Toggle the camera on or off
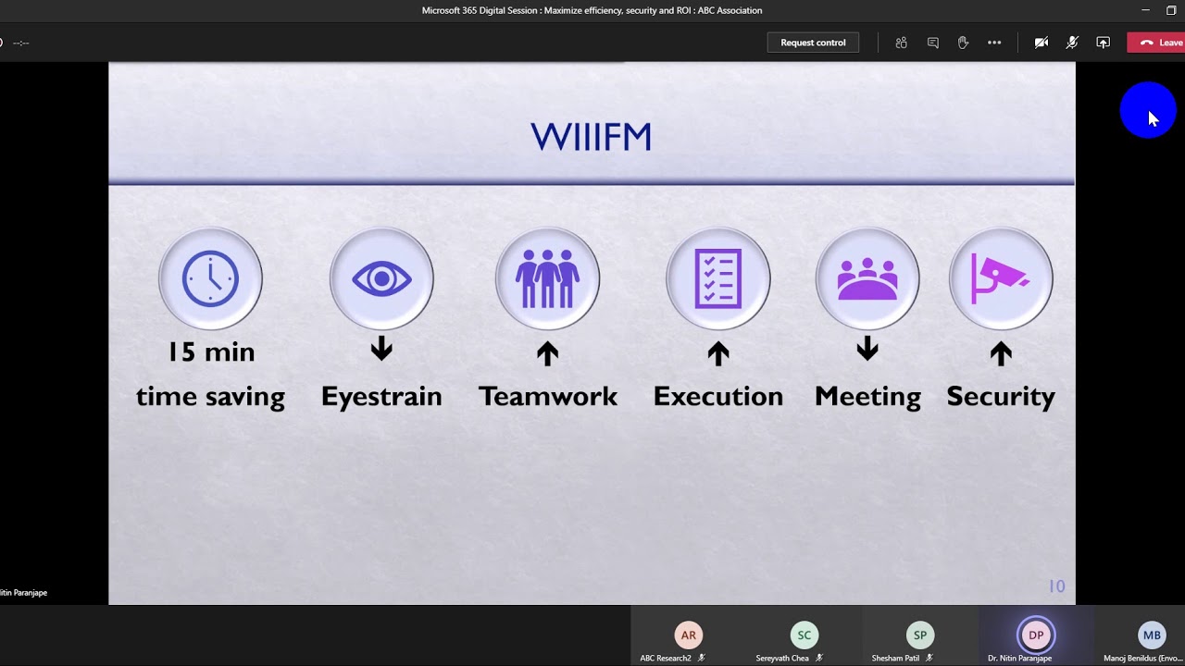1185x666 pixels. tap(1042, 43)
